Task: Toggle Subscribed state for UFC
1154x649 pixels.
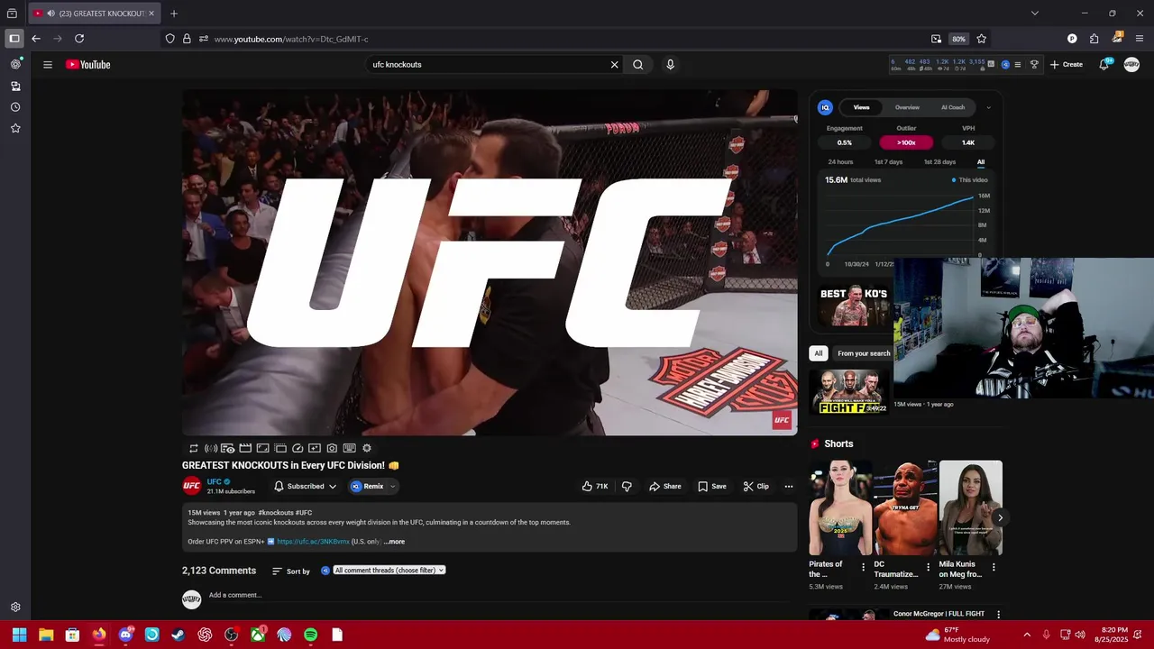Action: pos(306,486)
